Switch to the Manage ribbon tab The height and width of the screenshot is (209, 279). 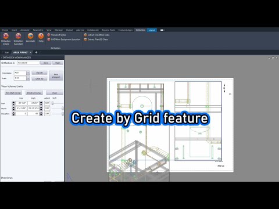click(59, 30)
